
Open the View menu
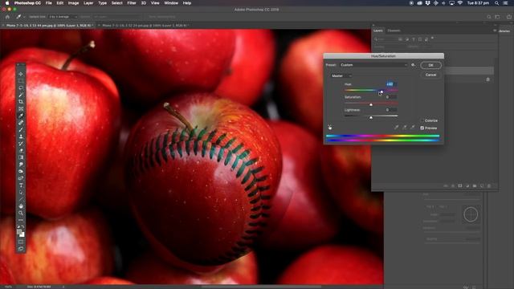point(155,3)
